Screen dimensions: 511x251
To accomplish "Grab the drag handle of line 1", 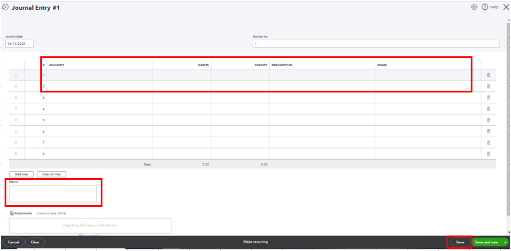I will [x=16, y=75].
